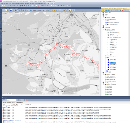Click the red delete icon in Messages toolbar

pos(26,100)
